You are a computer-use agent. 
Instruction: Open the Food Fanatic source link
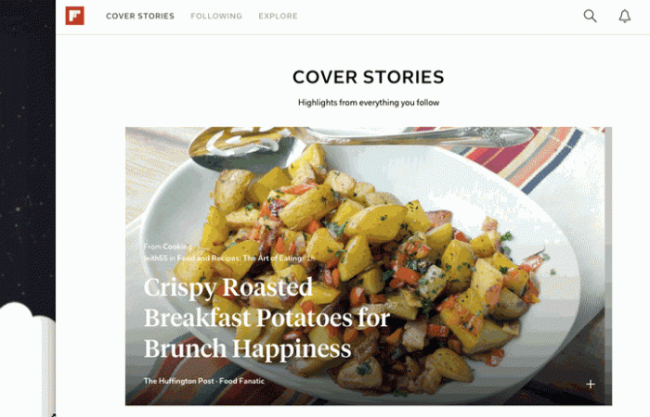pyautogui.click(x=241, y=381)
